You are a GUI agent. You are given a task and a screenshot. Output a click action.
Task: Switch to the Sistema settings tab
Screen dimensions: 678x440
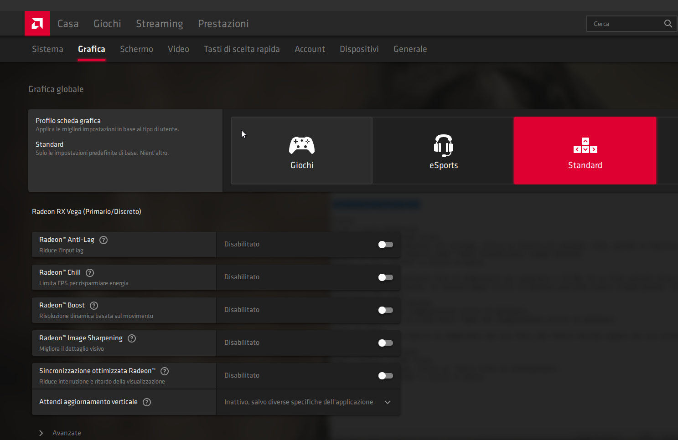click(x=47, y=49)
